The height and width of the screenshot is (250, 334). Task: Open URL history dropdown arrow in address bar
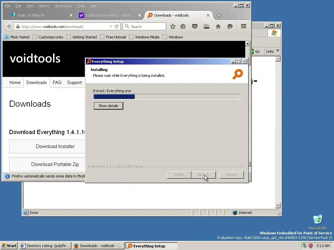(x=111, y=27)
